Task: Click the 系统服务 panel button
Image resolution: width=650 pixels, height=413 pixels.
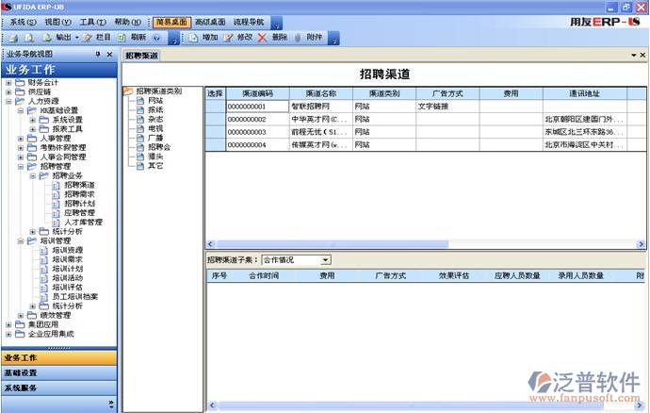Action: 58,388
